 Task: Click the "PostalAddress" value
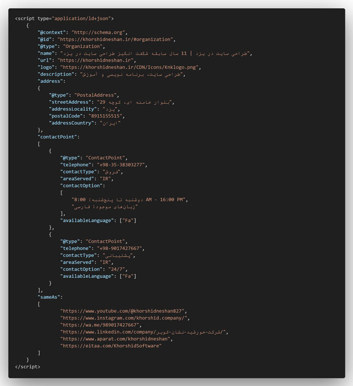click(x=95, y=95)
